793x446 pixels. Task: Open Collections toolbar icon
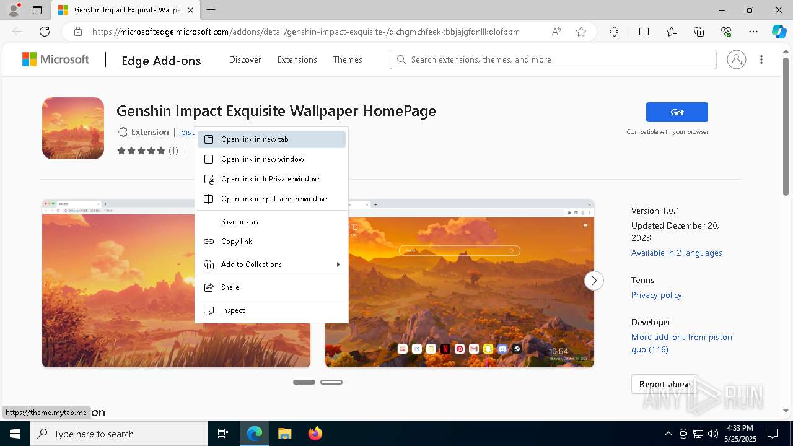(699, 32)
